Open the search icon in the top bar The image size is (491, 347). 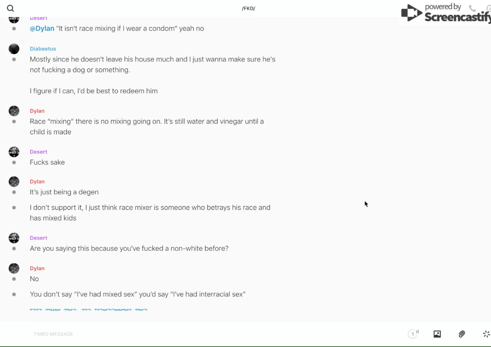pyautogui.click(x=10, y=8)
